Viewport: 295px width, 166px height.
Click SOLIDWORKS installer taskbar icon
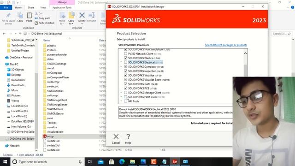coord(175,162)
